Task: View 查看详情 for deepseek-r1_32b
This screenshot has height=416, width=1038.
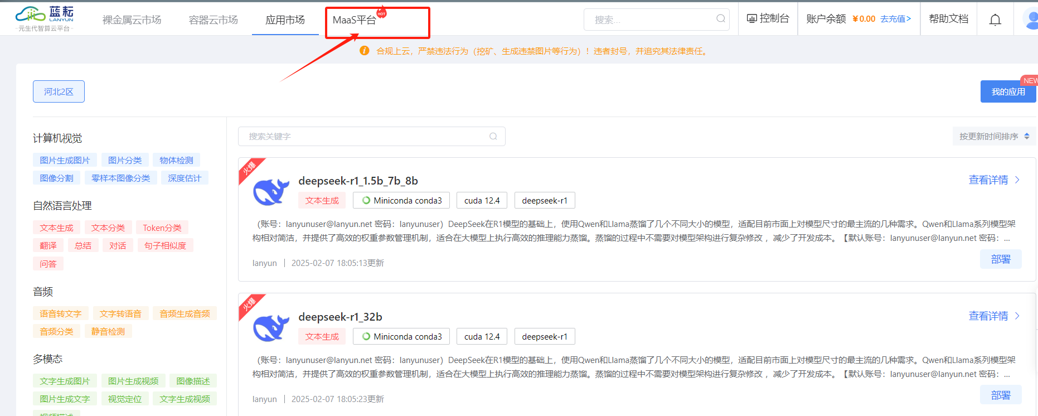Action: point(994,316)
